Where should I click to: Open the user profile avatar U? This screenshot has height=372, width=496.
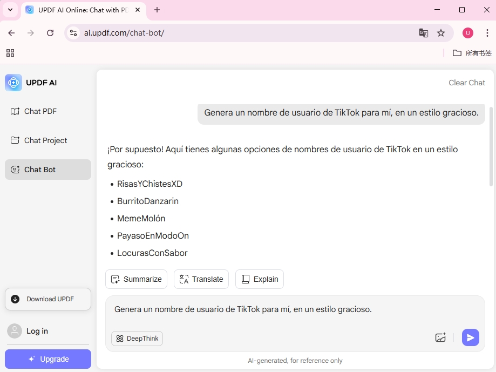[x=468, y=33]
